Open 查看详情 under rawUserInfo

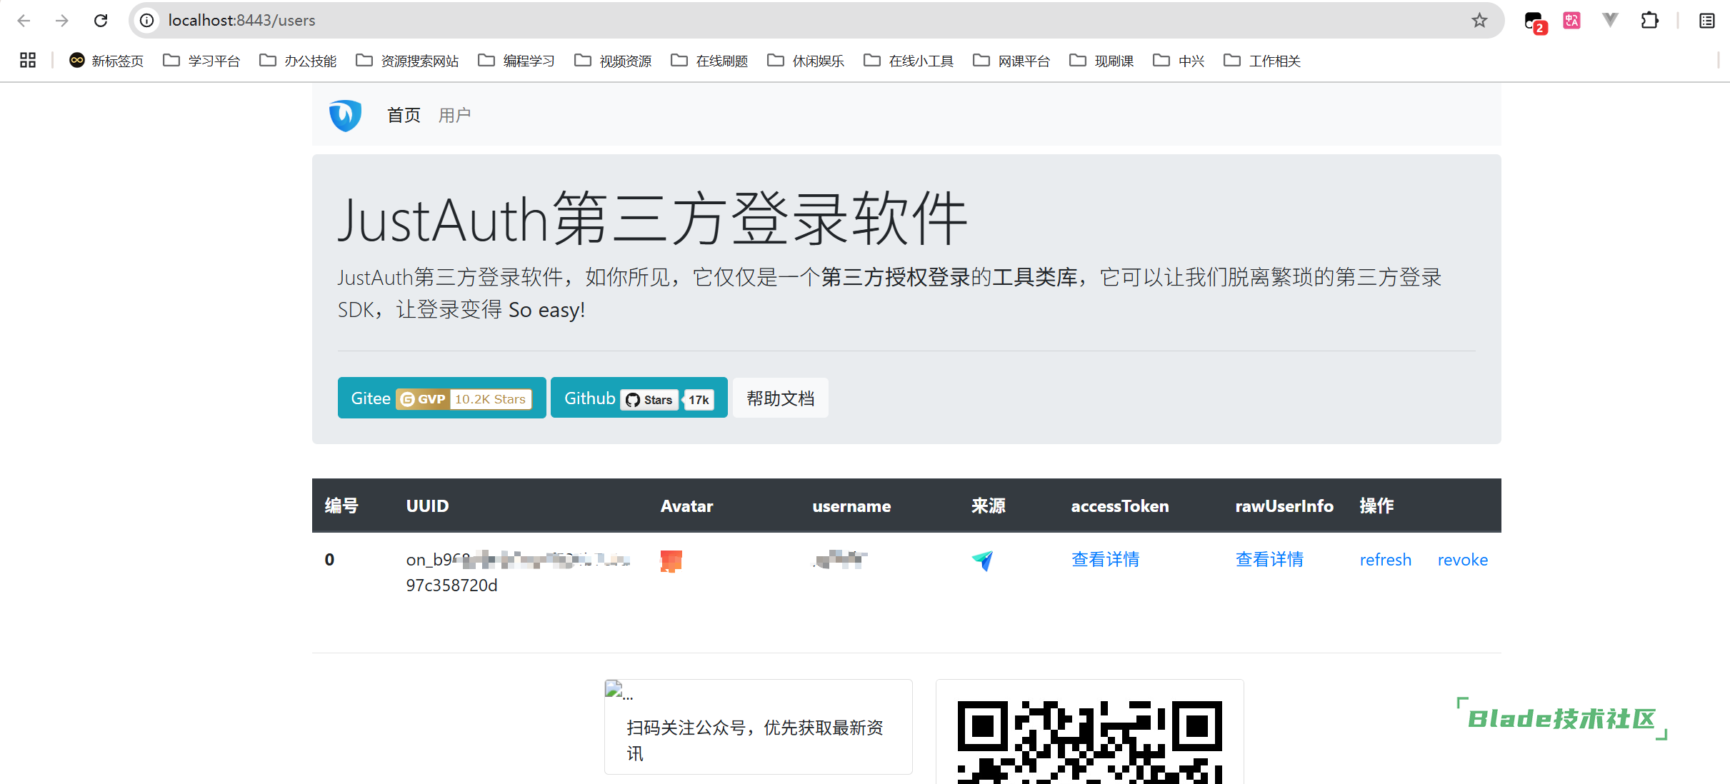click(1269, 560)
